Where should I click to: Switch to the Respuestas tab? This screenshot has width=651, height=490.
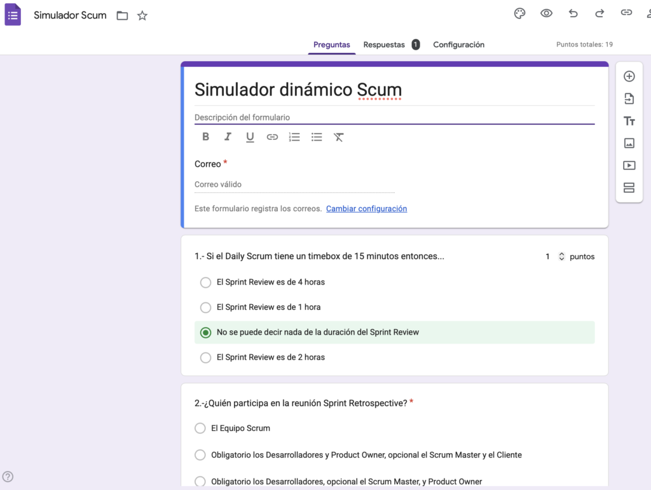pos(384,45)
